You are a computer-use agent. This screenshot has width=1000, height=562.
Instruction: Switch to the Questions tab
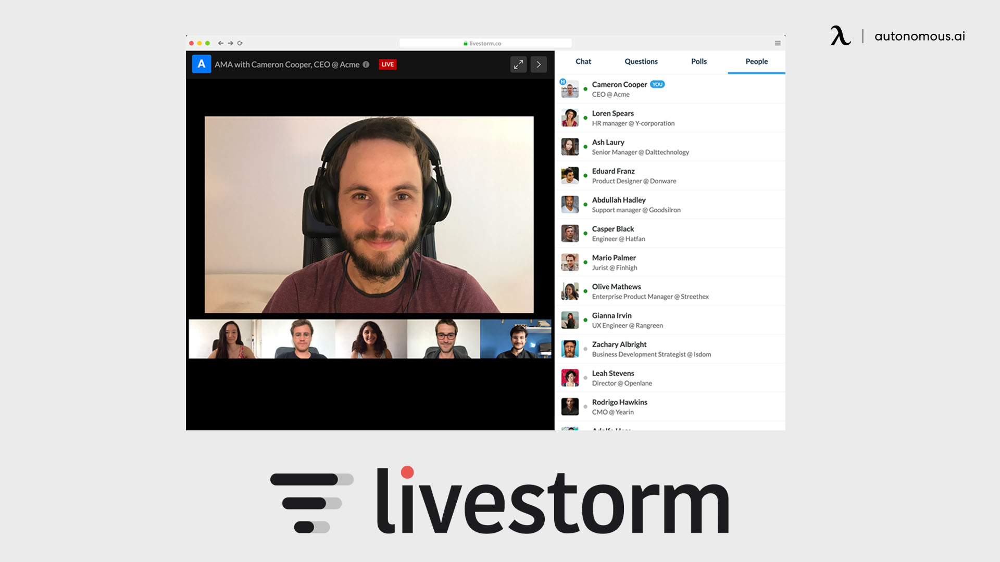(x=641, y=61)
